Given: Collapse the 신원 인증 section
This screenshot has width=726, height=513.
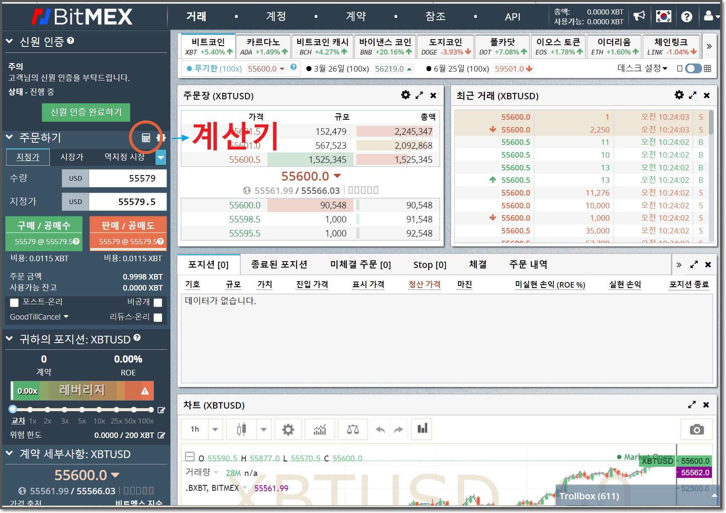Looking at the screenshot, I should tap(9, 41).
